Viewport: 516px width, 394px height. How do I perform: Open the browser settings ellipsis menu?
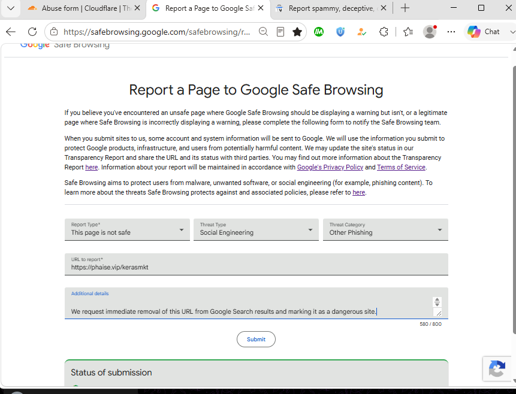pyautogui.click(x=451, y=32)
